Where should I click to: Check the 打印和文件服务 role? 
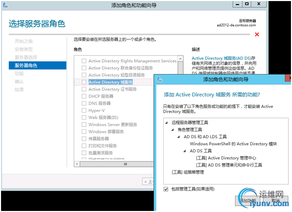pos(84,146)
